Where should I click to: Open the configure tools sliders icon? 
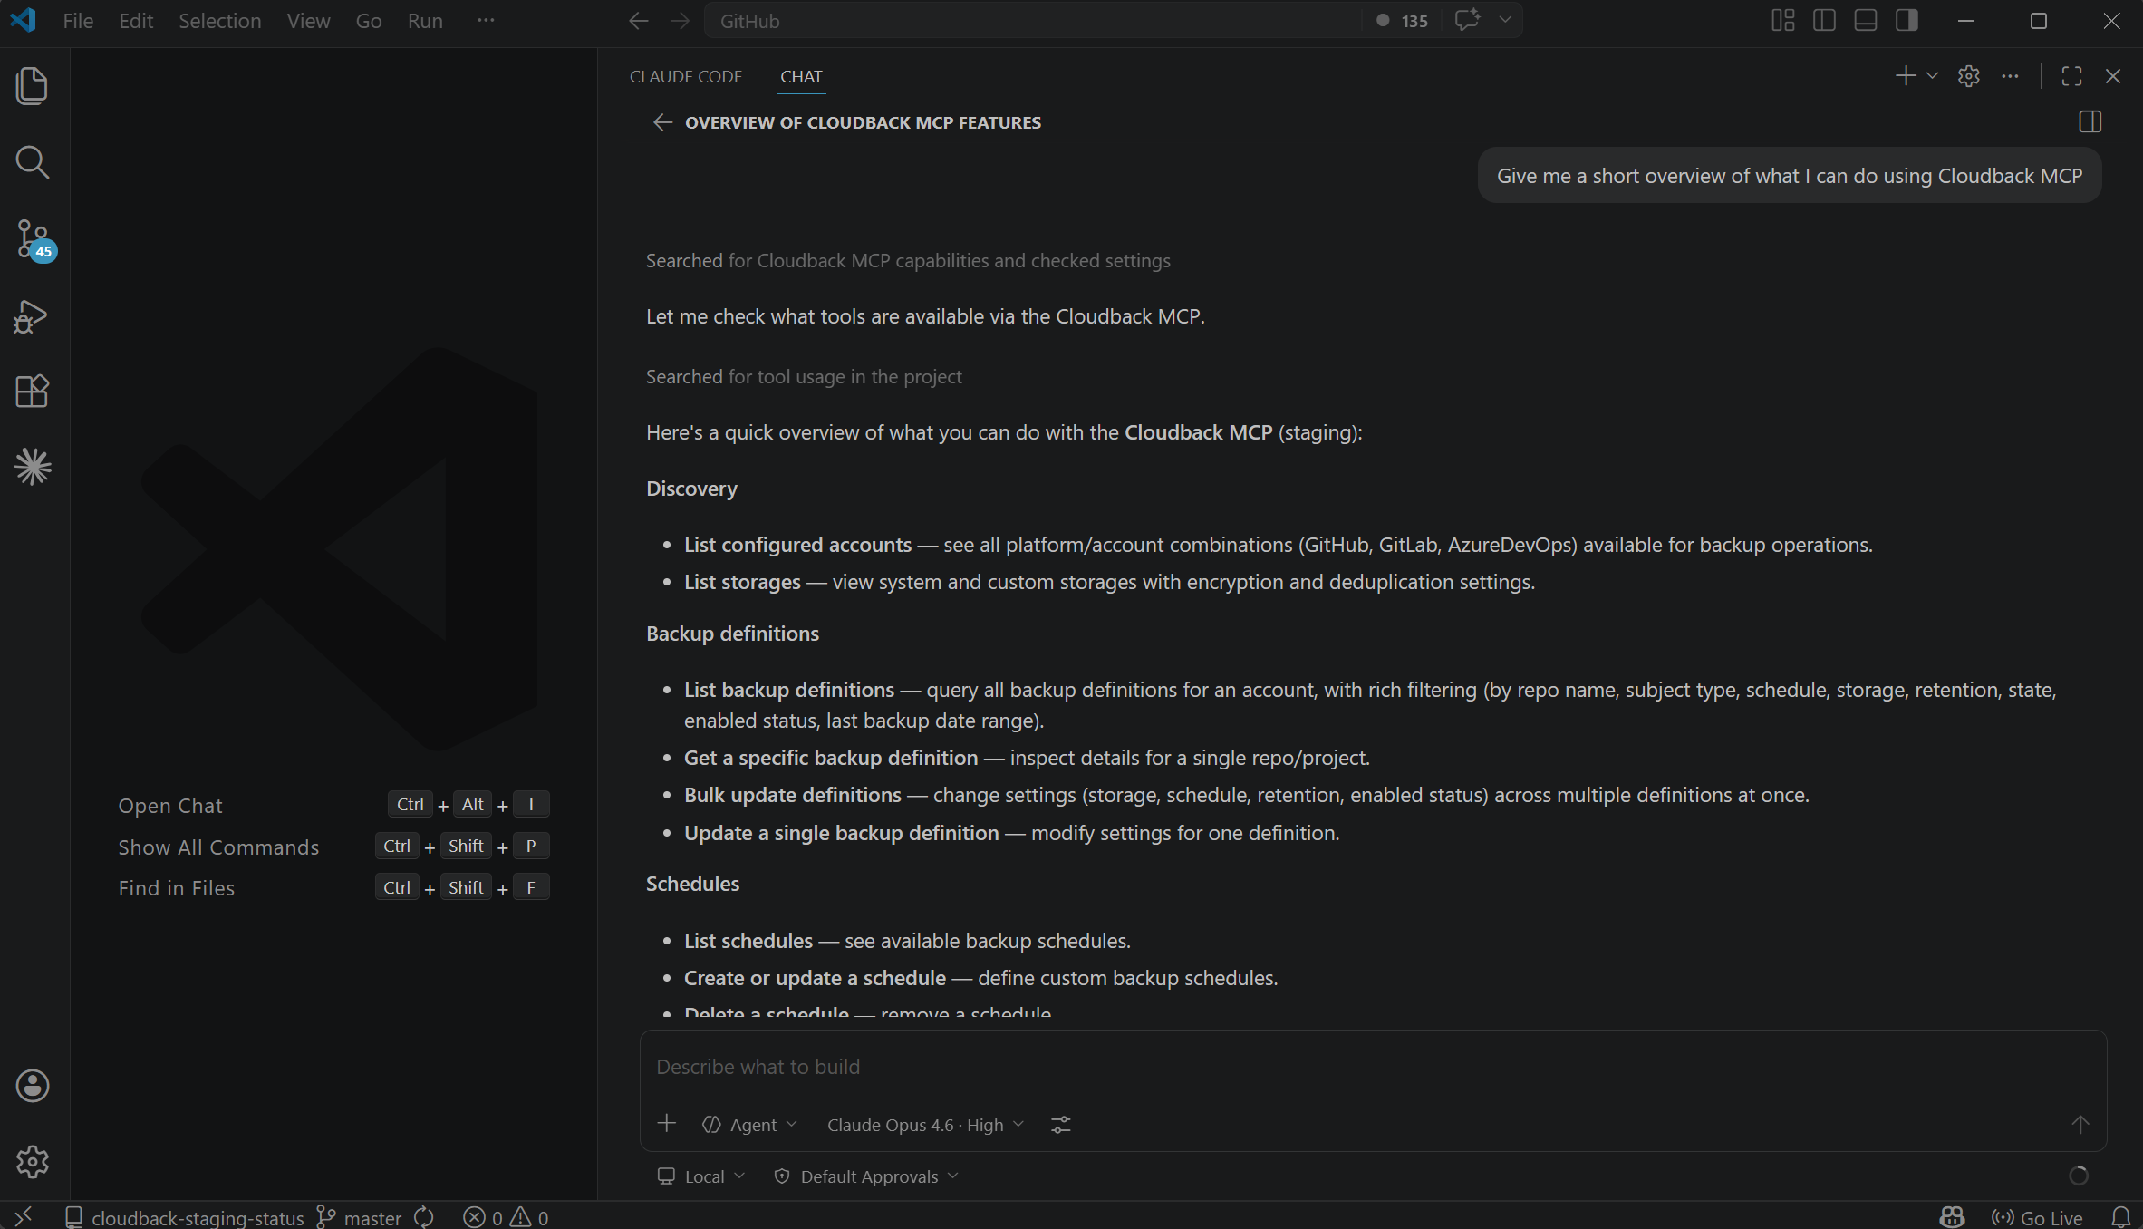[x=1060, y=1125]
